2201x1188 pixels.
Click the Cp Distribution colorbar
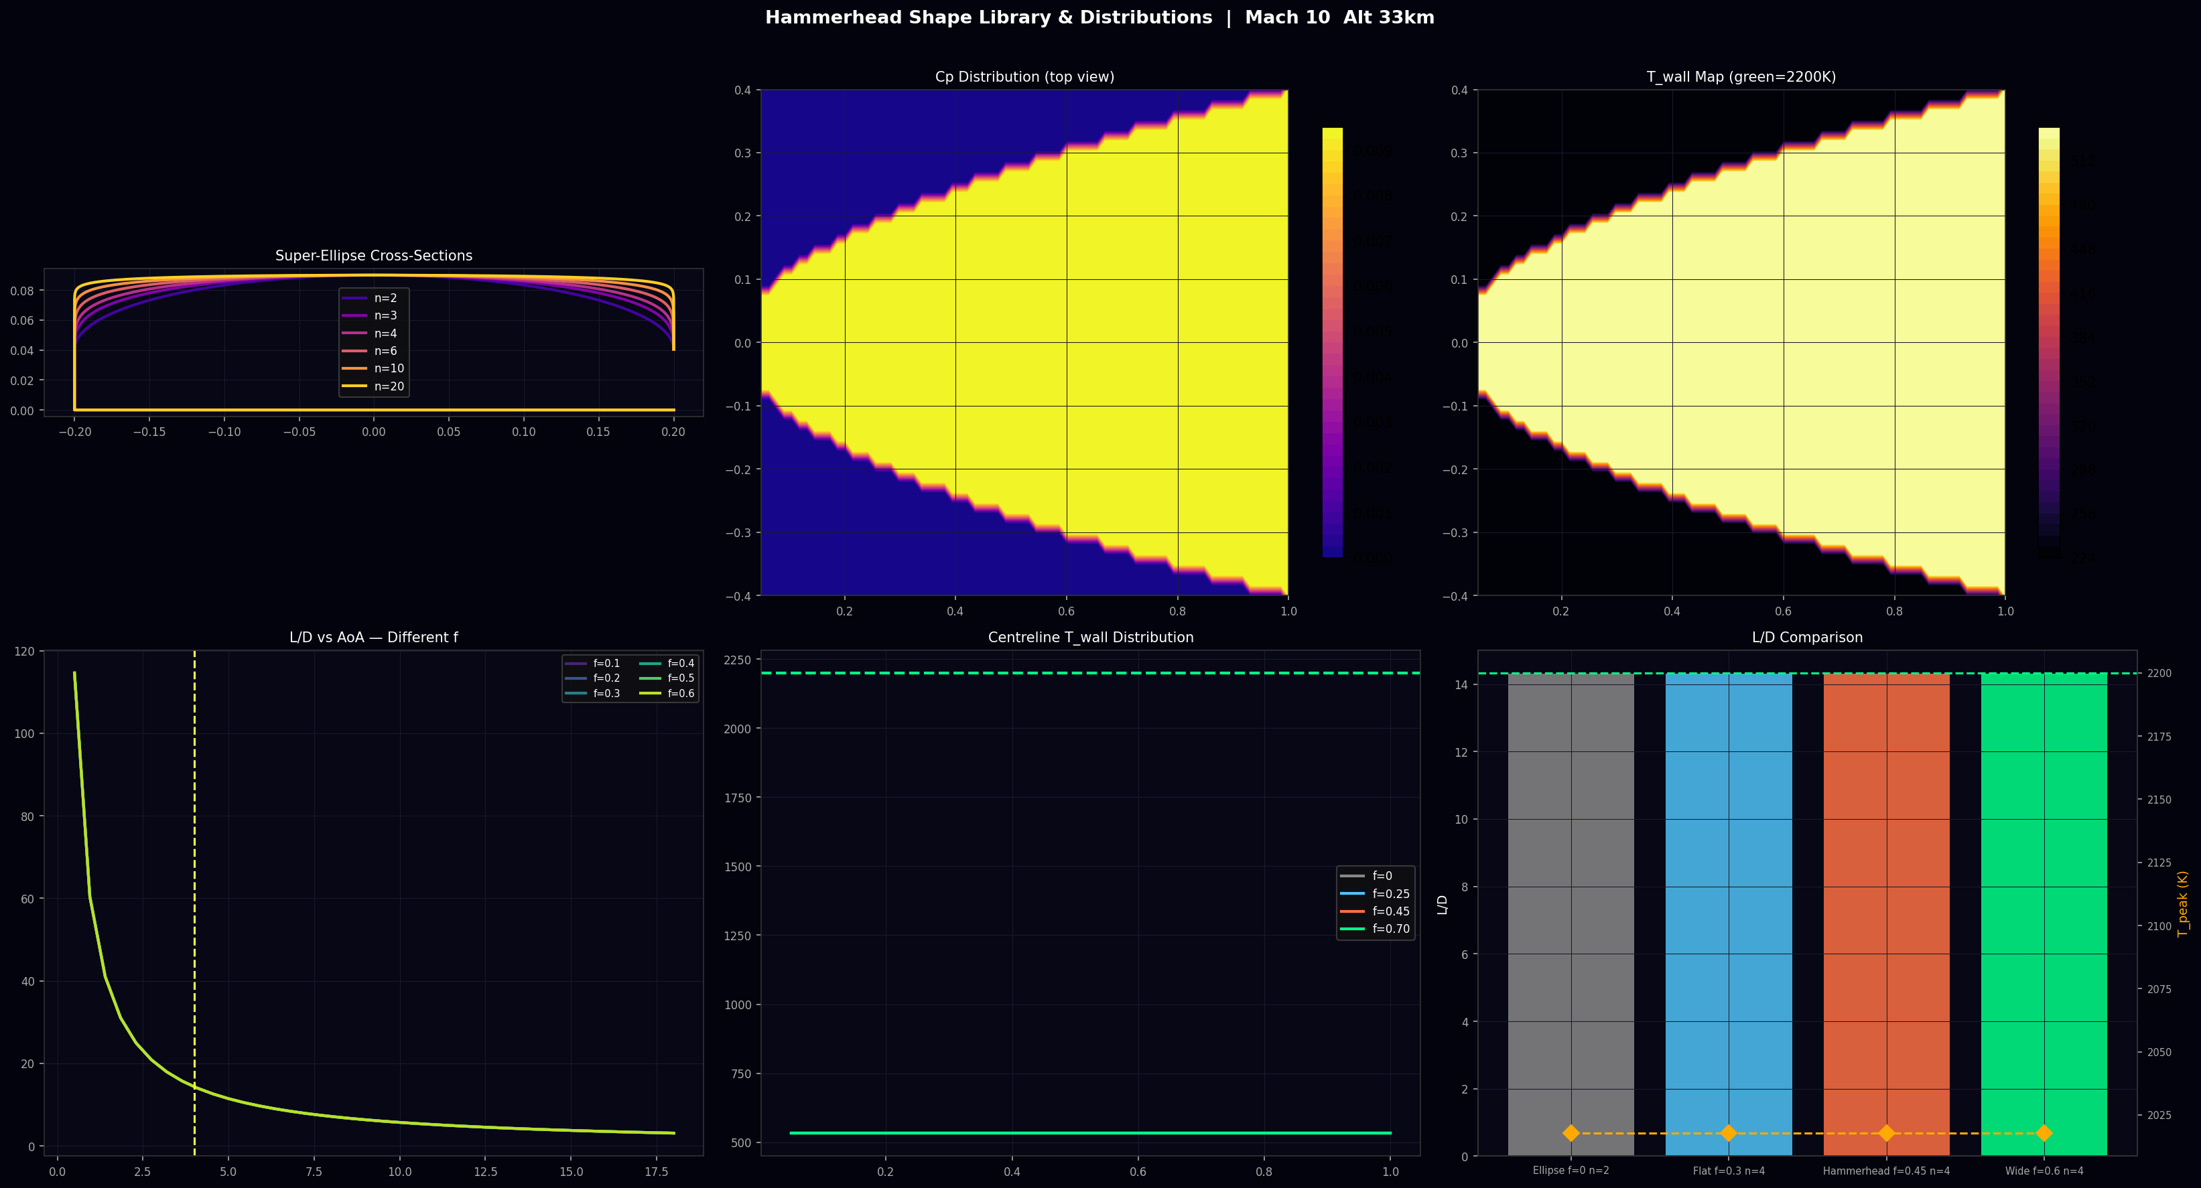tap(1332, 342)
